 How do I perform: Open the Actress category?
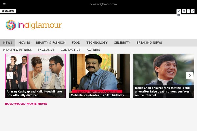[93, 50]
